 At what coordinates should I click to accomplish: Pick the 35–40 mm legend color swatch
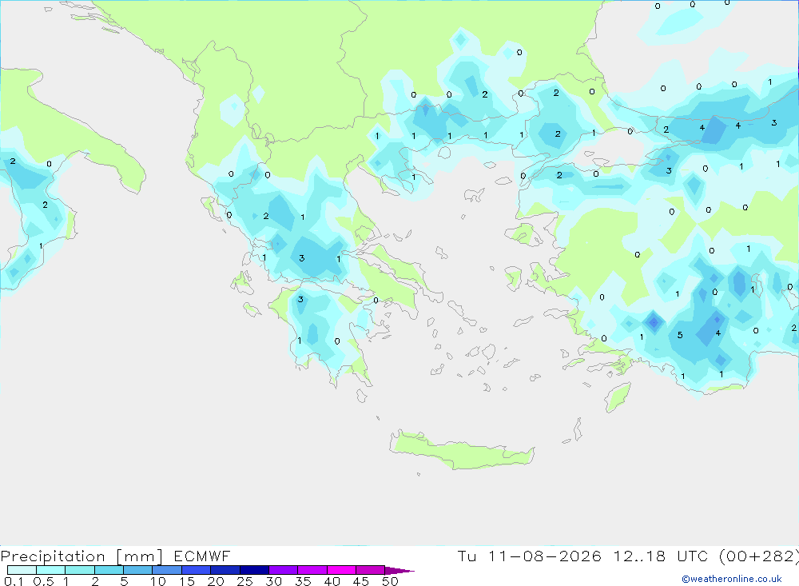pyautogui.click(x=312, y=570)
